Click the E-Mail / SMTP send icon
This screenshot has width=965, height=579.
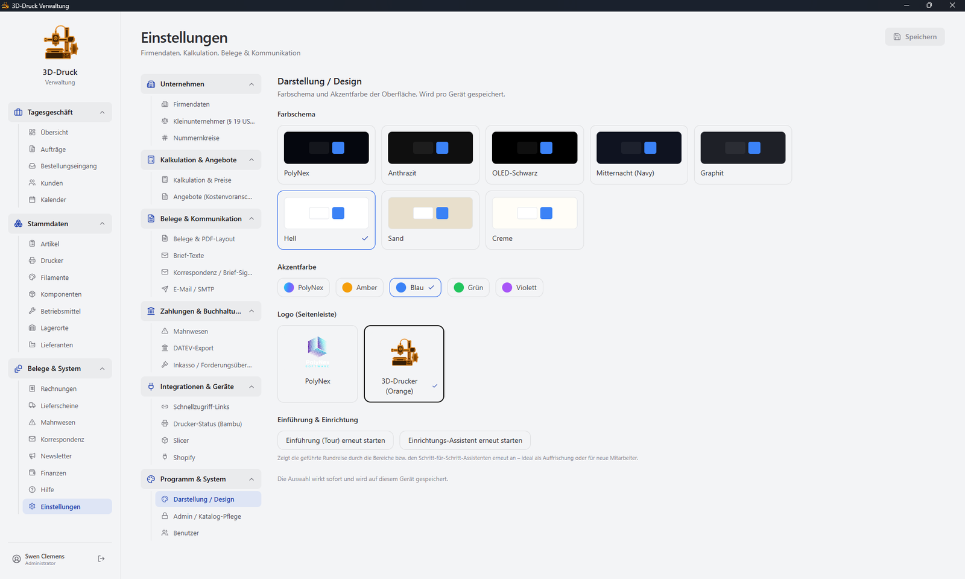[165, 289]
